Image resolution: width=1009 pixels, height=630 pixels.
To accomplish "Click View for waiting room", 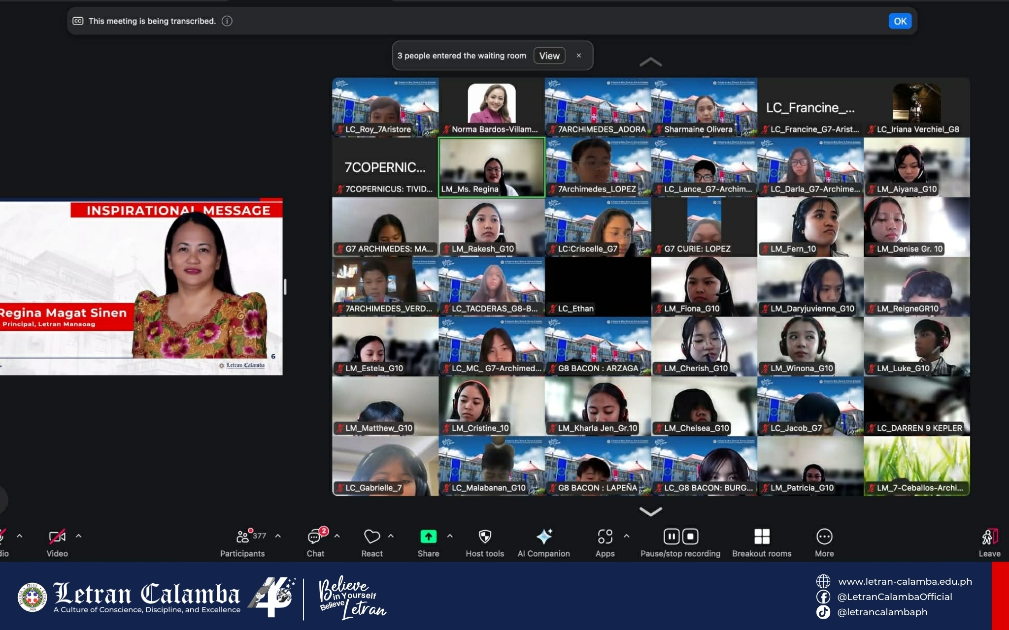I will (549, 56).
